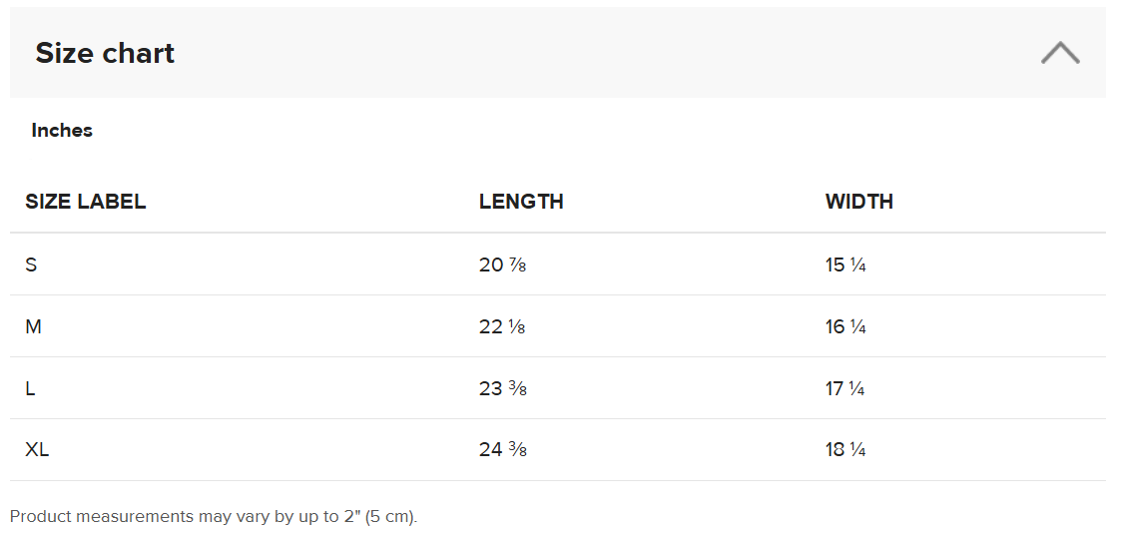Click the 24 ⅜ length value

502,450
